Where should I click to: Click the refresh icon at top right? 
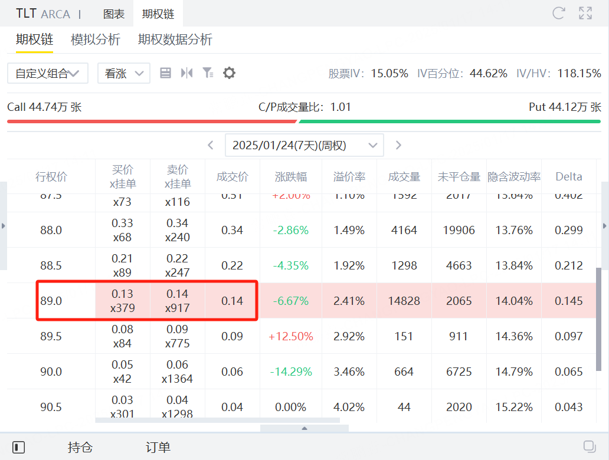pos(558,13)
